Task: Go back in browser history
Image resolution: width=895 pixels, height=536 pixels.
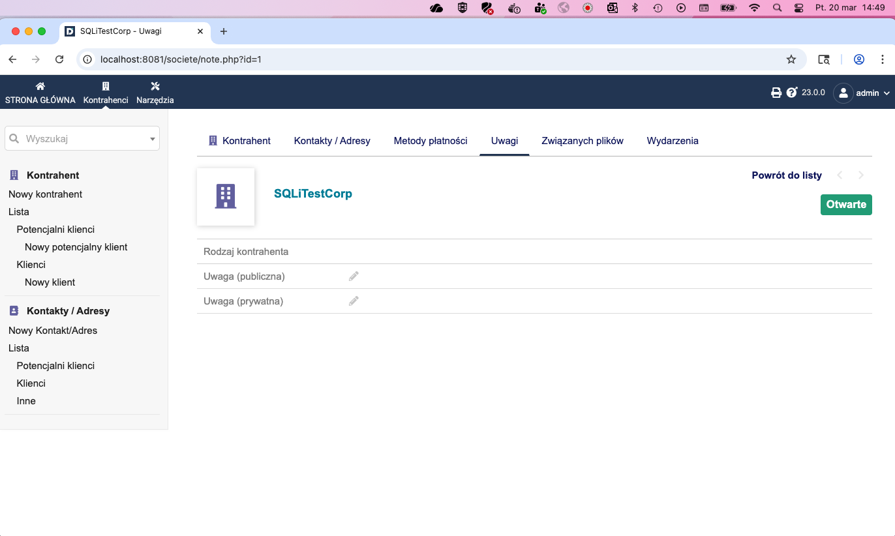Action: click(12, 59)
